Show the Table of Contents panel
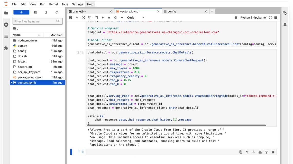The image size is (293, 164). pyautogui.click(x=6, y=36)
